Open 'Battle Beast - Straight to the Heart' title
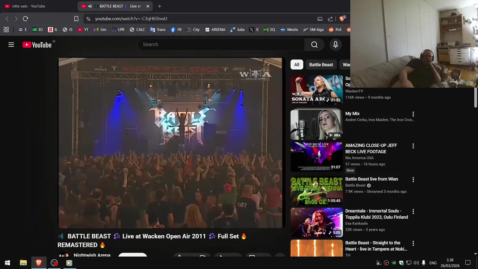The height and width of the screenshot is (269, 478). tap(376, 246)
